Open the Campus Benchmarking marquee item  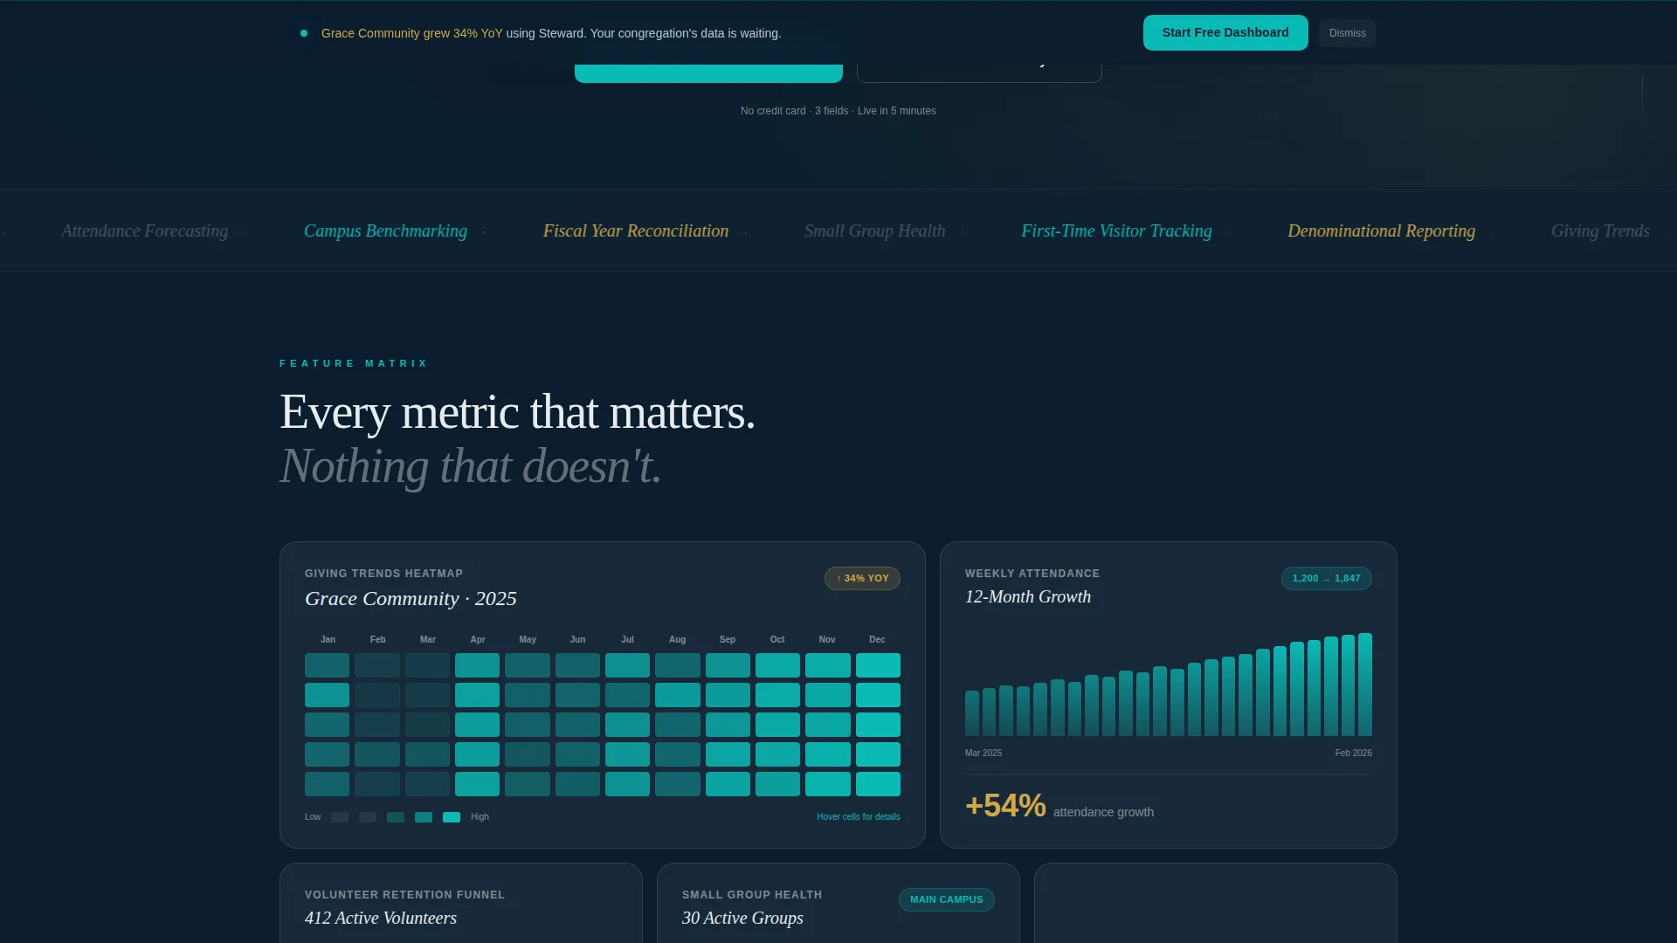pos(385,231)
